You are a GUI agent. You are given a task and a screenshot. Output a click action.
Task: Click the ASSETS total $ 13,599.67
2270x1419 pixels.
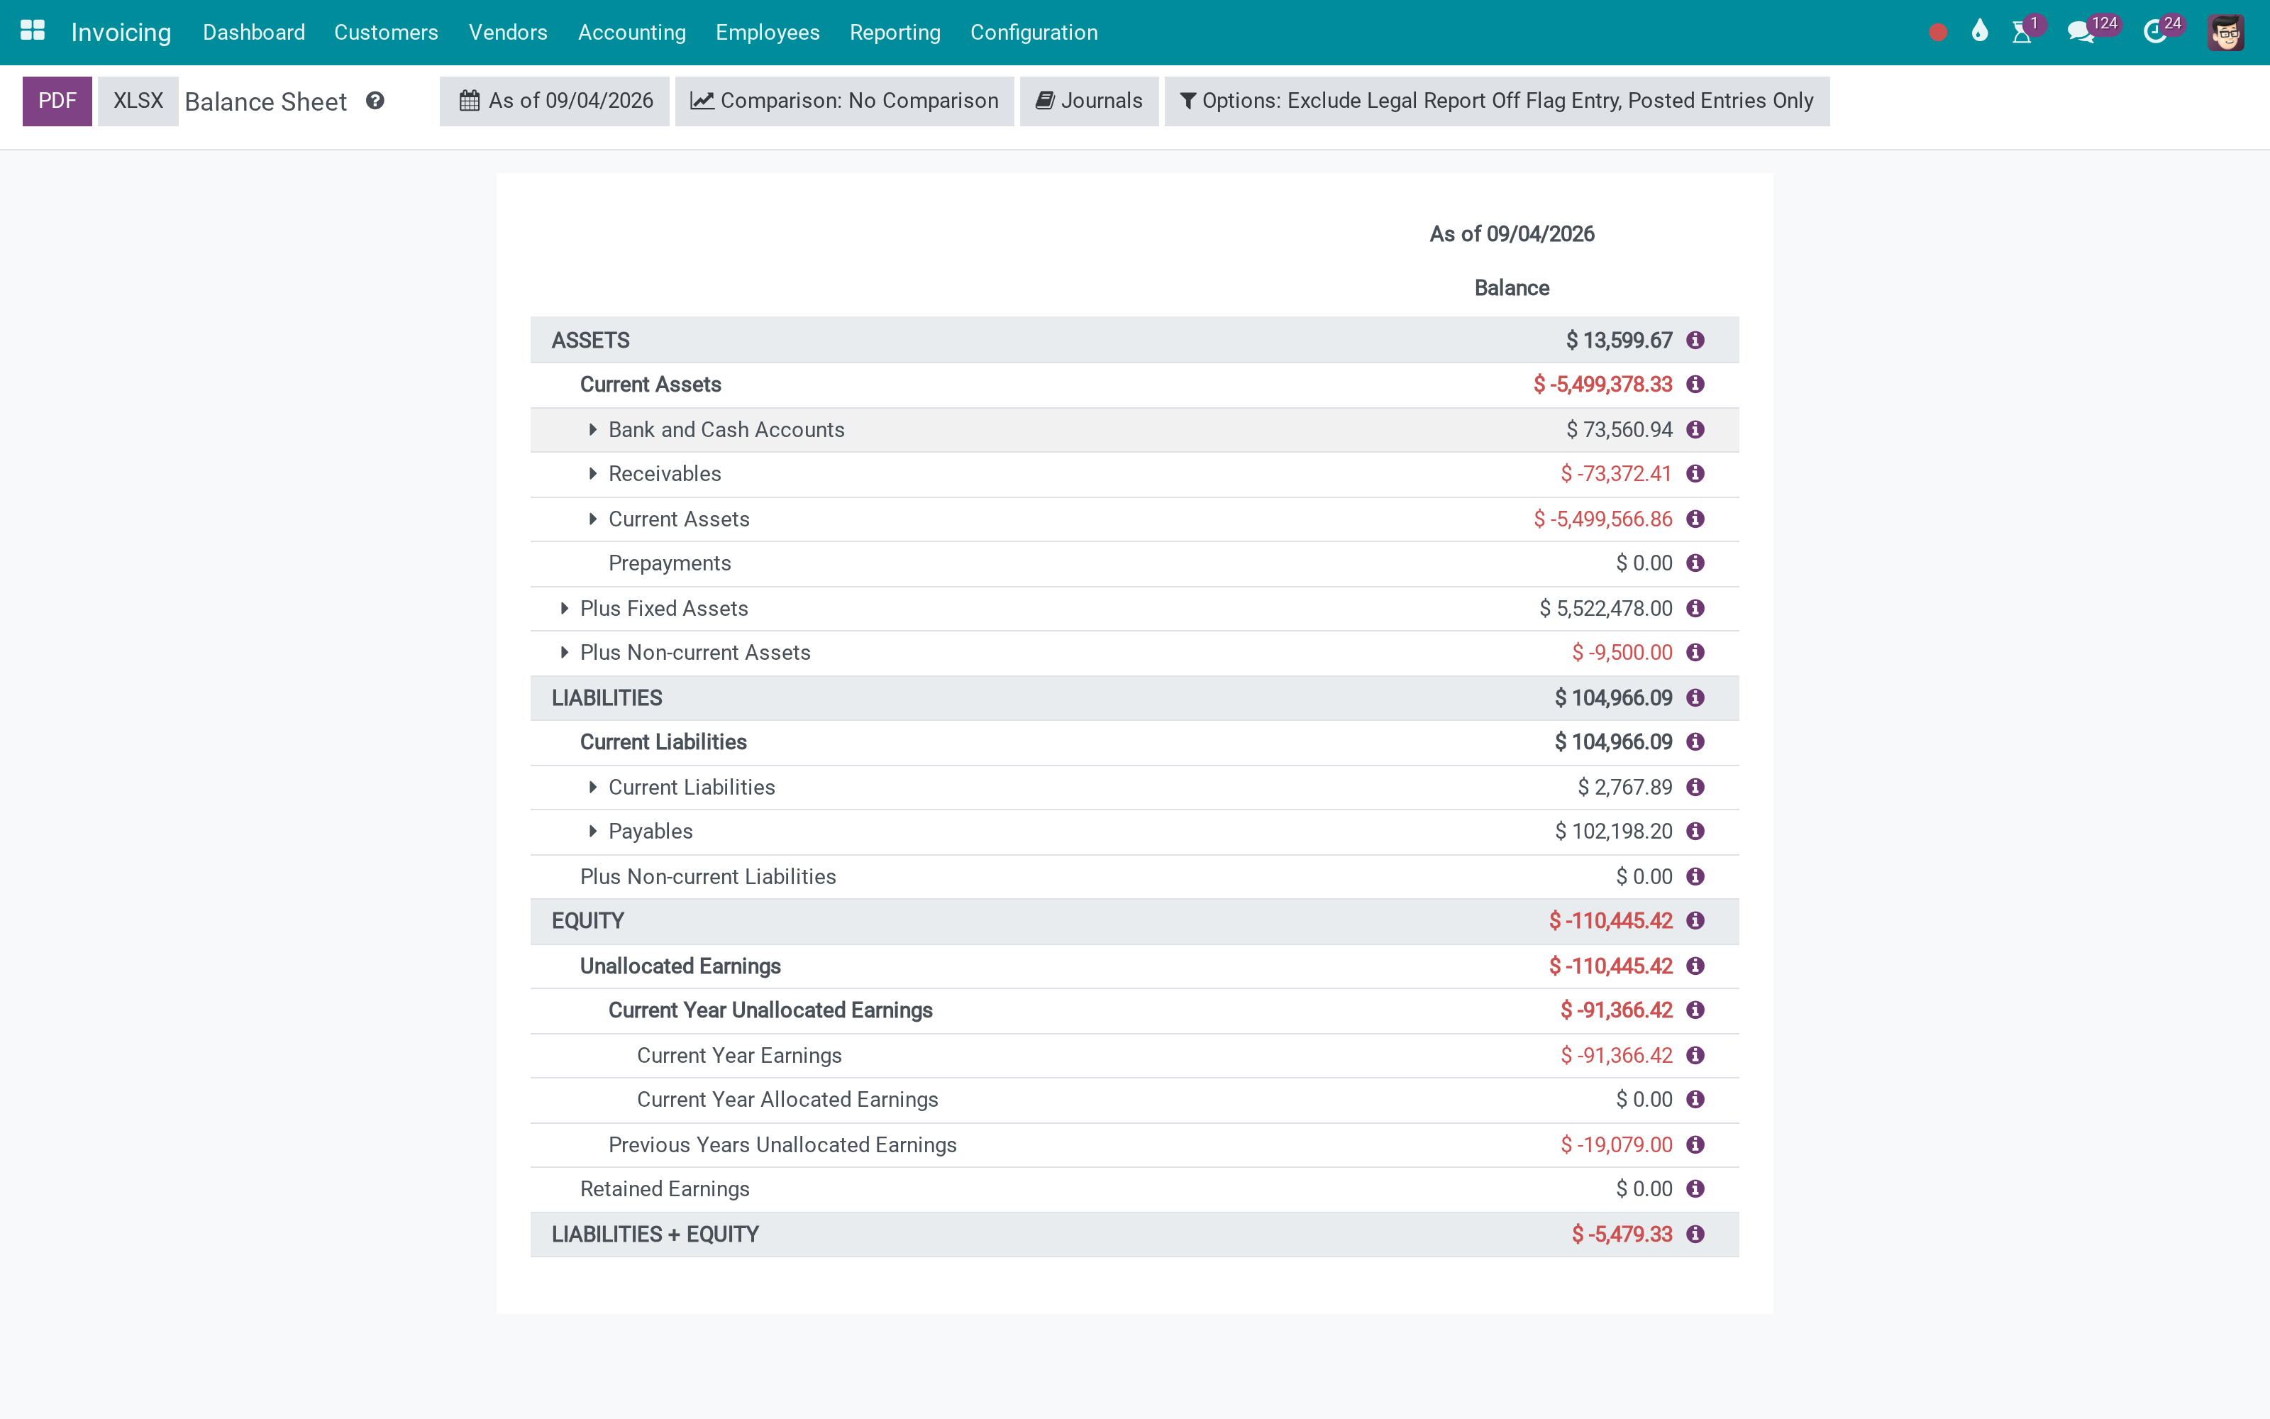[1619, 340]
